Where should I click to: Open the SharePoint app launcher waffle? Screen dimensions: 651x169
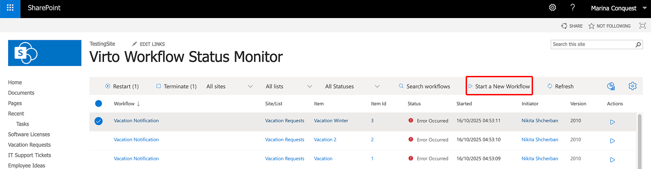[10, 8]
